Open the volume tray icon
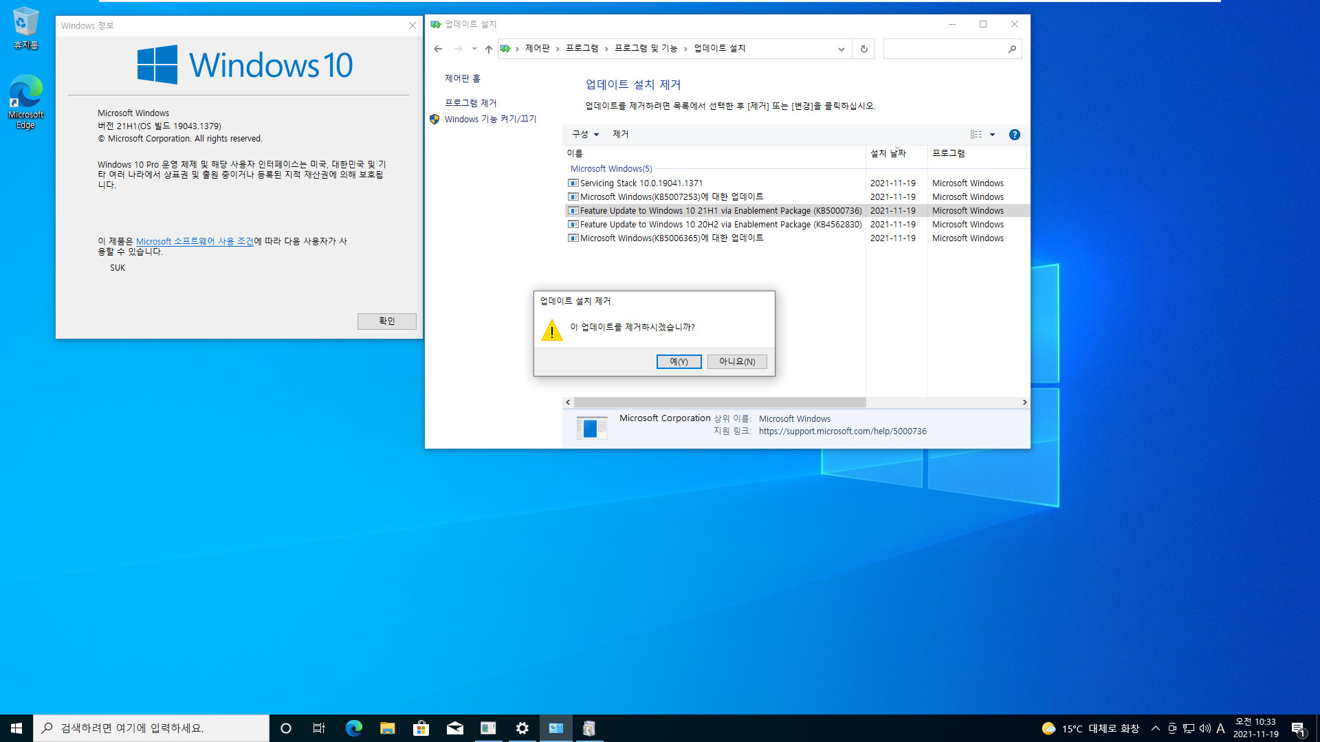The height and width of the screenshot is (742, 1320). [x=1204, y=728]
